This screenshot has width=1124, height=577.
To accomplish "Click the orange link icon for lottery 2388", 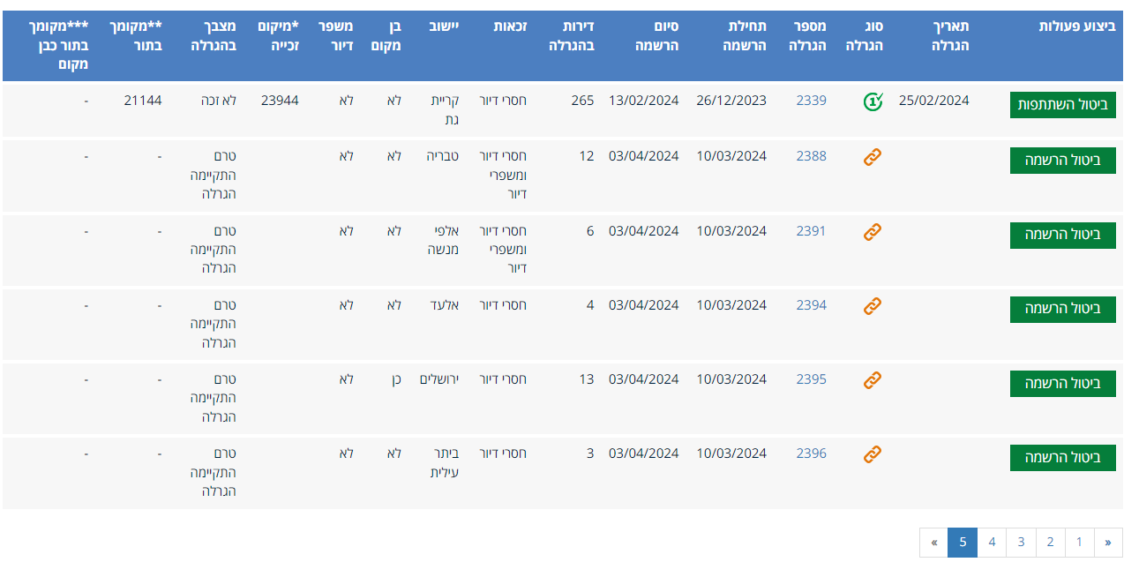I will [x=873, y=157].
